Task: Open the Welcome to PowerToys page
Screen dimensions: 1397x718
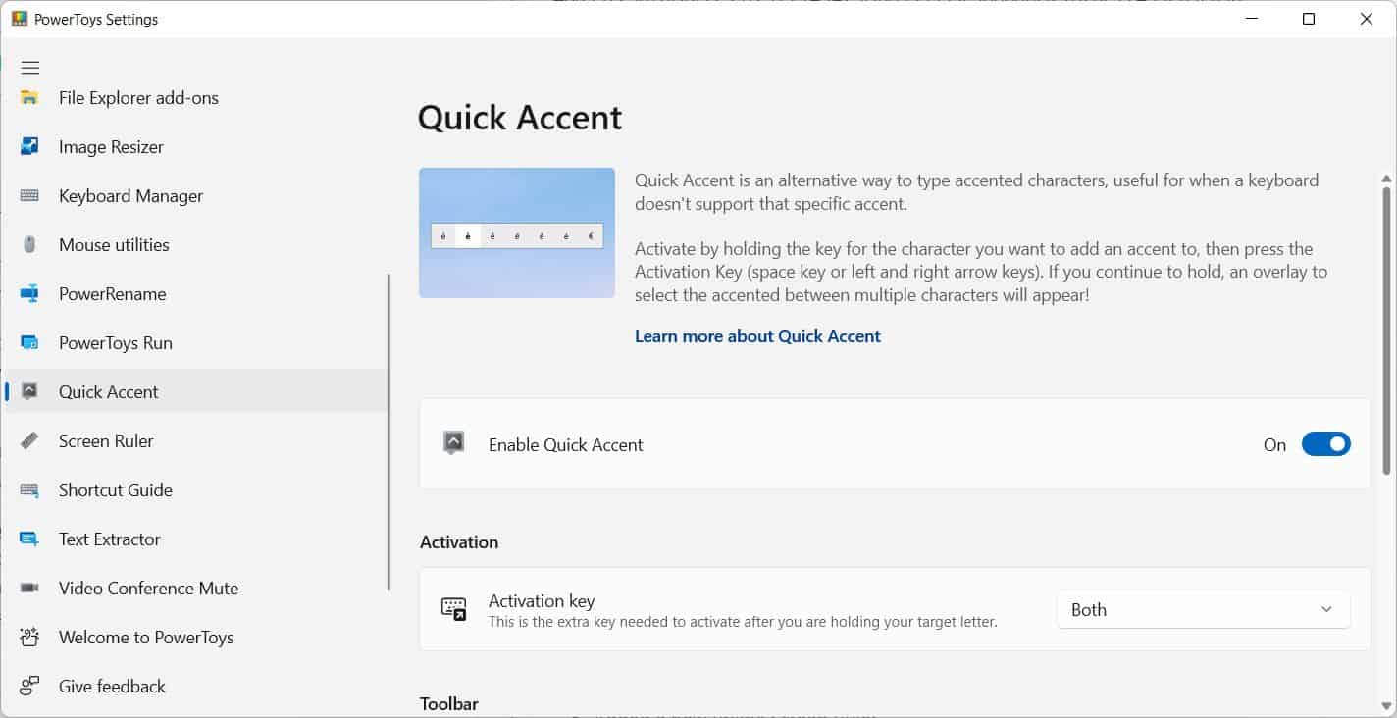Action: [146, 638]
